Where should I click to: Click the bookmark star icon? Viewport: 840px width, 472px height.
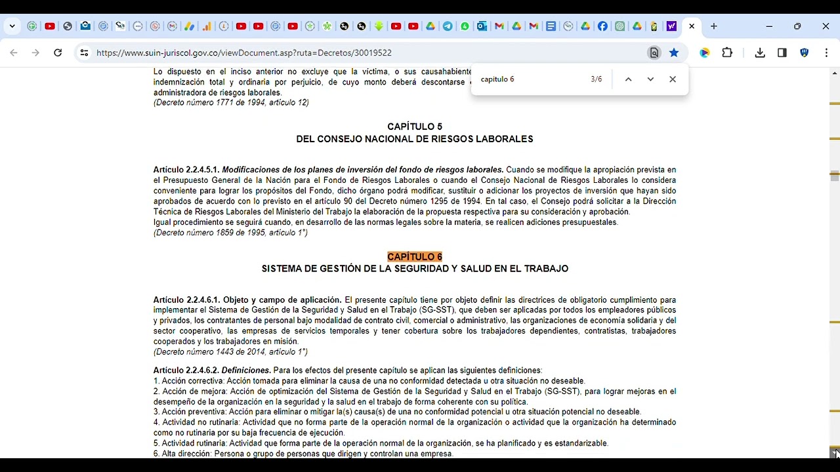point(674,52)
